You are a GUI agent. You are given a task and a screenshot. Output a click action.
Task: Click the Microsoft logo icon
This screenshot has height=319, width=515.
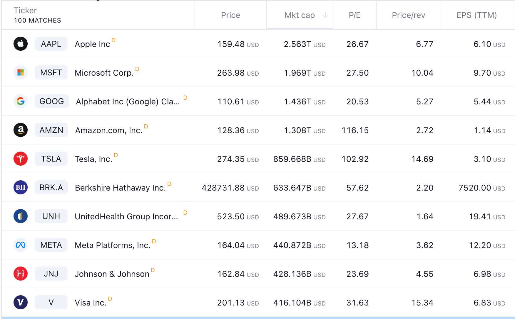(21, 72)
